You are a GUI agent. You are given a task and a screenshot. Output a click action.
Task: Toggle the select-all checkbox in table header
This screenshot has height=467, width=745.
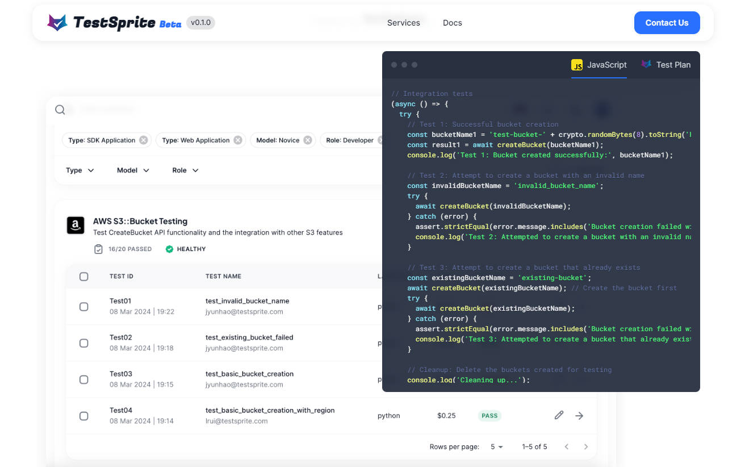(x=84, y=277)
